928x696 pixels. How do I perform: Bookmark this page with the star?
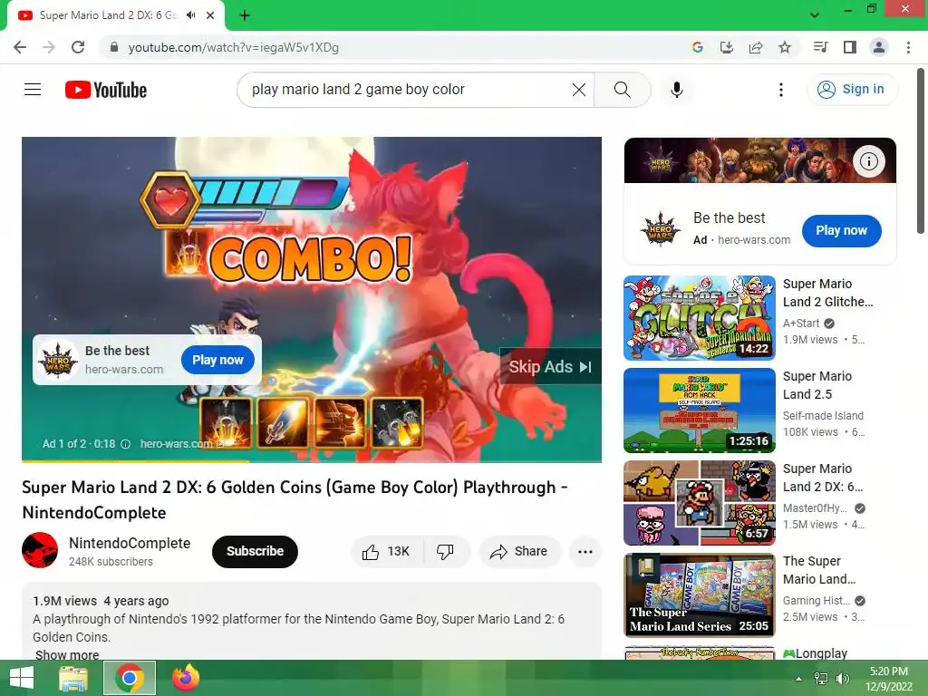785,47
